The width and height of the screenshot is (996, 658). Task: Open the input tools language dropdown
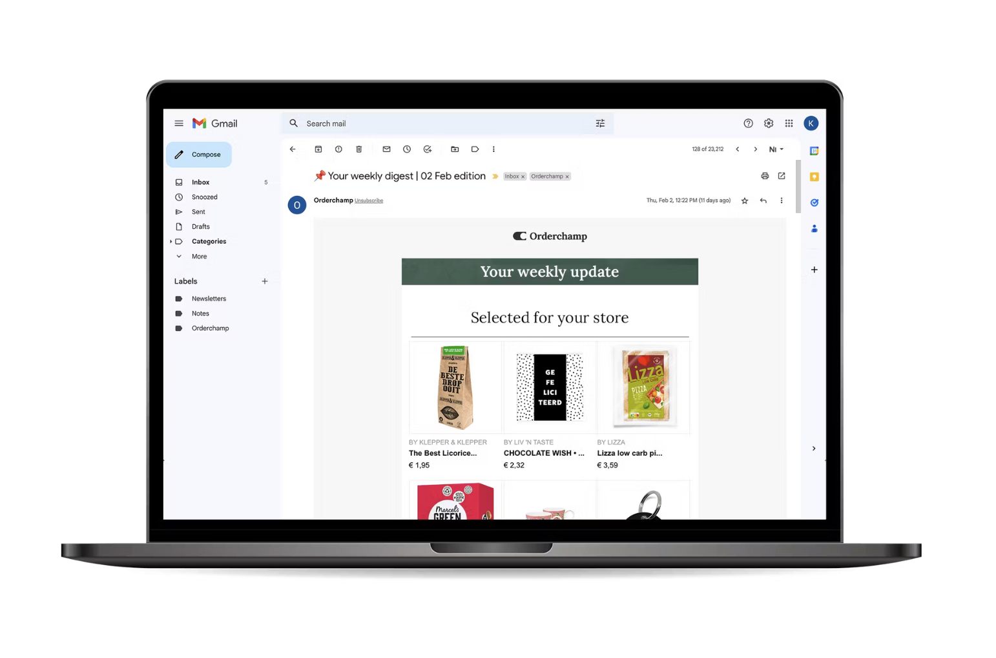pyautogui.click(x=776, y=149)
